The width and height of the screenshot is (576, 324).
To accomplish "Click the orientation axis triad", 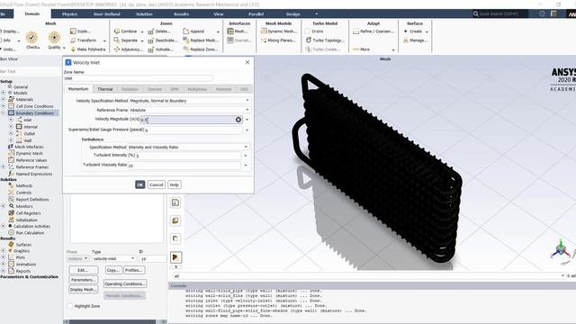I will [560, 251].
